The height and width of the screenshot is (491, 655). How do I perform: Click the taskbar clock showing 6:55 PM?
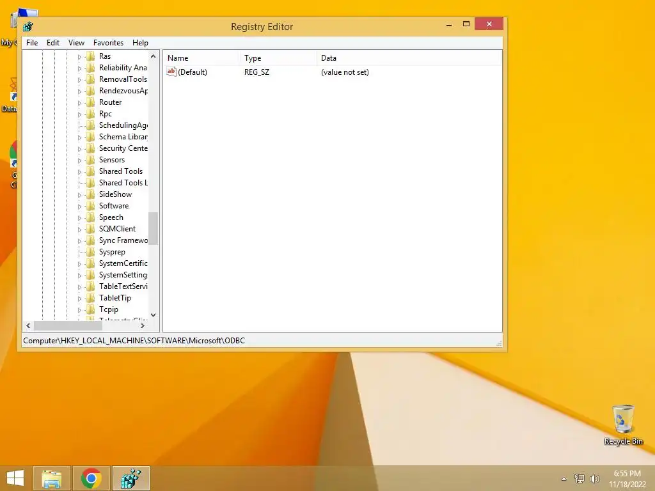627,479
